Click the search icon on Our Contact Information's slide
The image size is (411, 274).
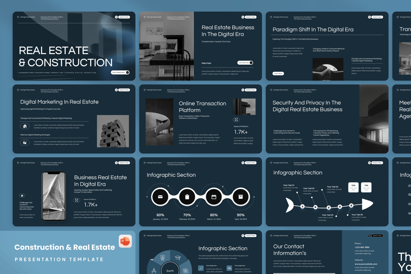click(369, 235)
